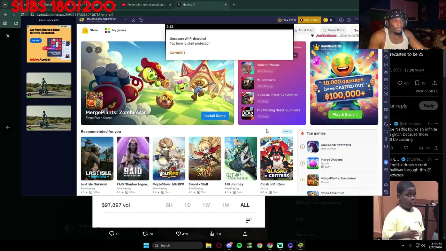Viewport: 446px width, 251px height.
Task: Show next banner in carousel
Action: pyautogui.click(x=98, y=50)
